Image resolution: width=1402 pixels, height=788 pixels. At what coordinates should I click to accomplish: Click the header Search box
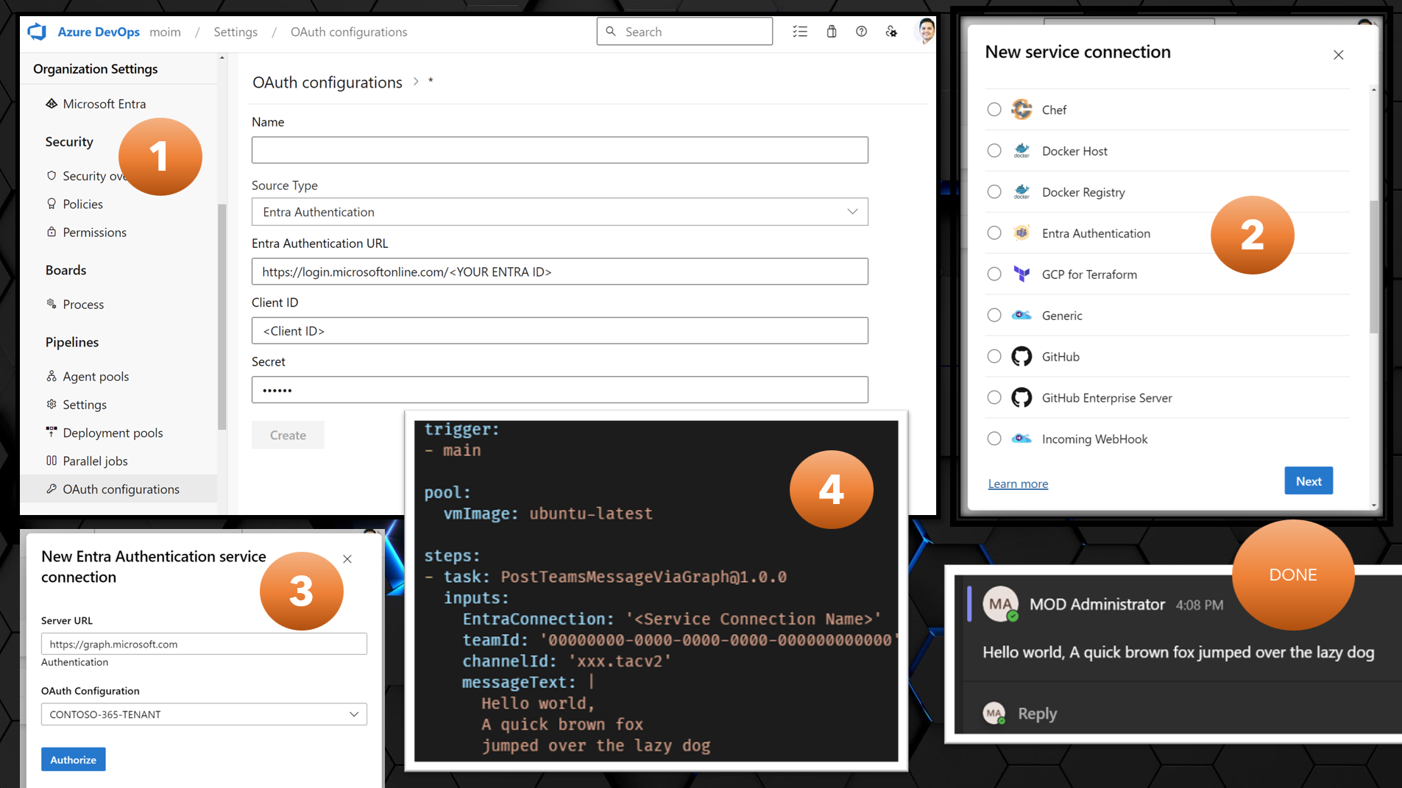[684, 32]
